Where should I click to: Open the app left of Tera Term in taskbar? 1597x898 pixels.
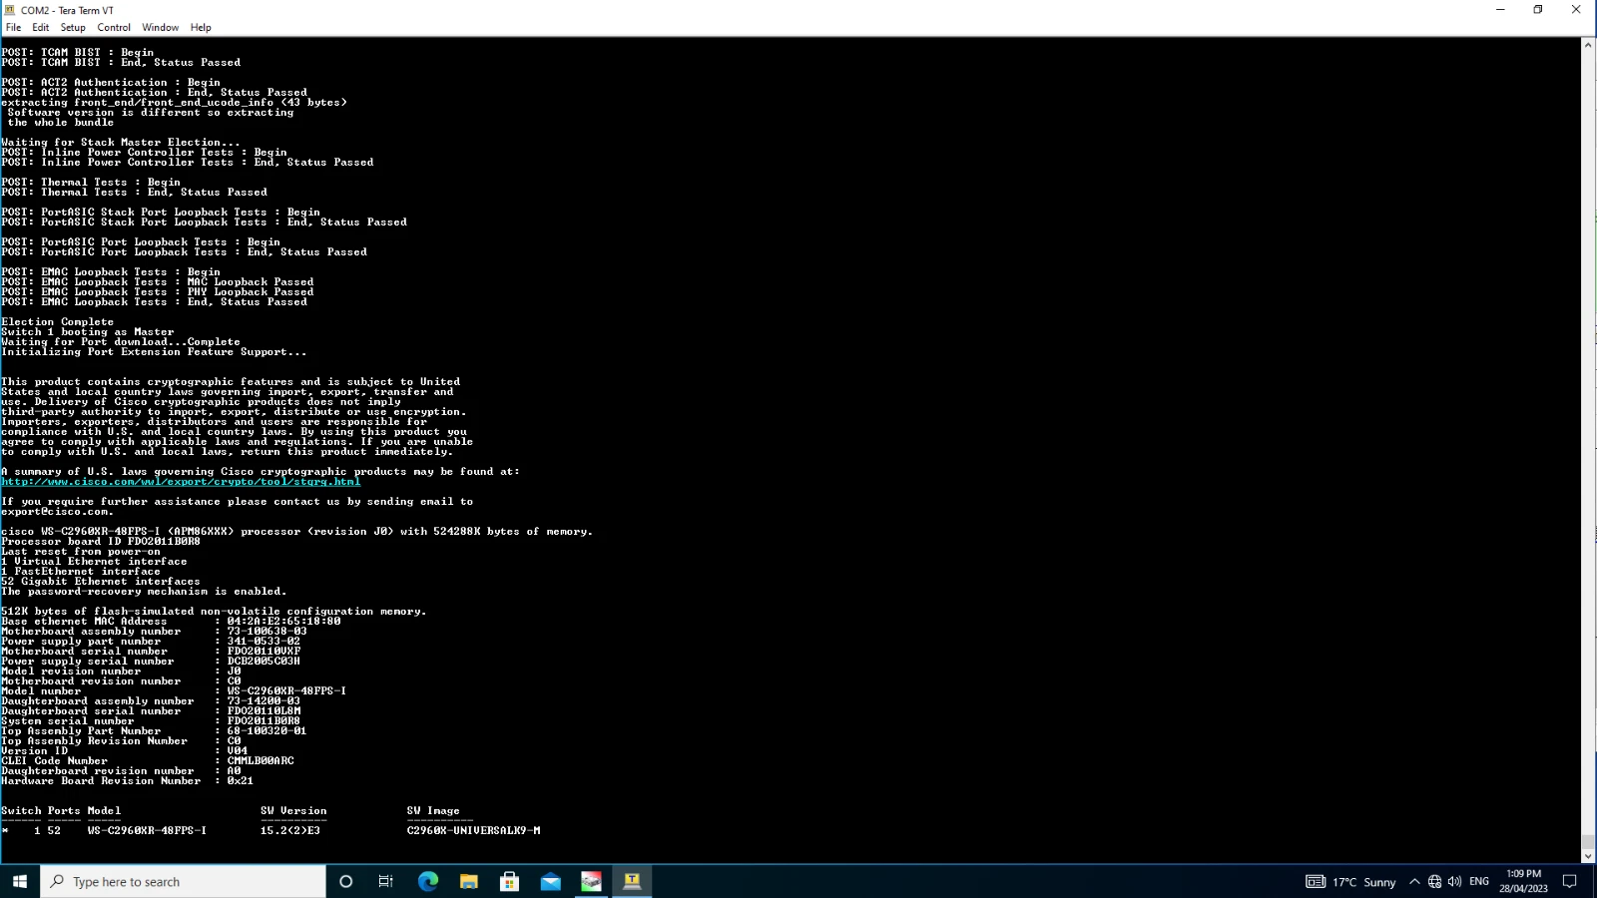[x=592, y=881]
